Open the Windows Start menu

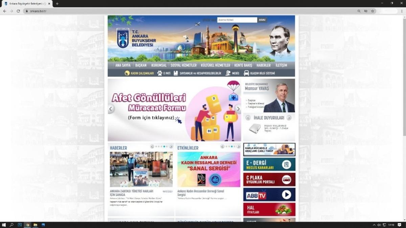(x=4, y=225)
